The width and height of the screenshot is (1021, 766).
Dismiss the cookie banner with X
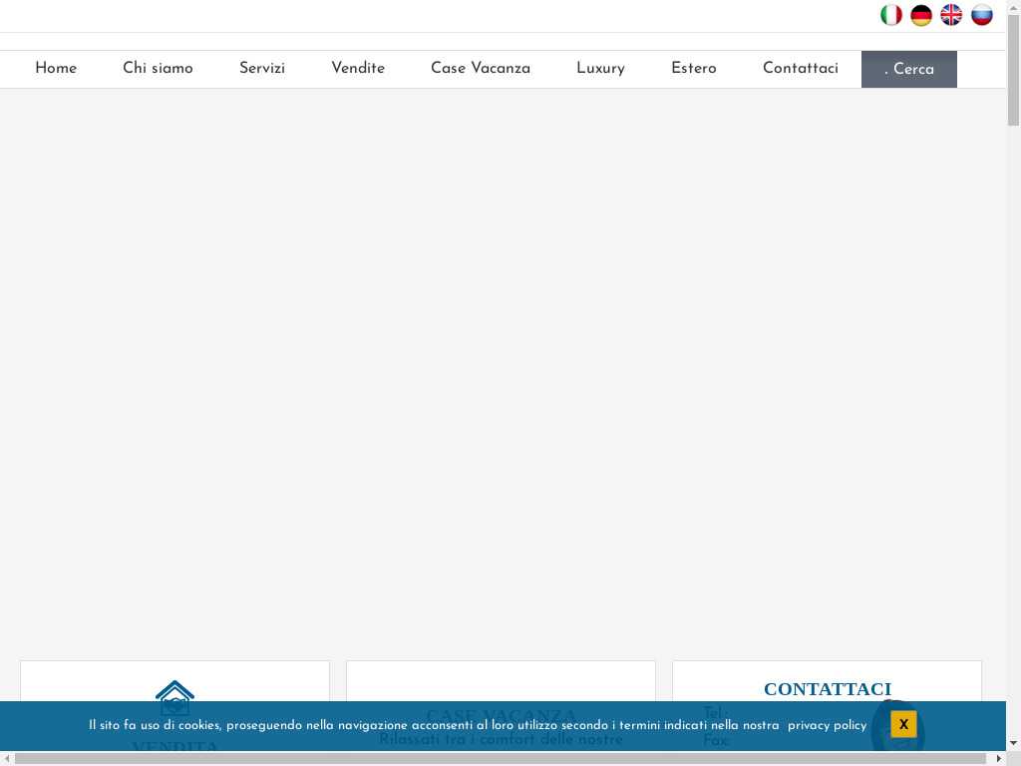(903, 724)
